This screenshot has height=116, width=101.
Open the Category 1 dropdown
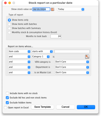41,57
